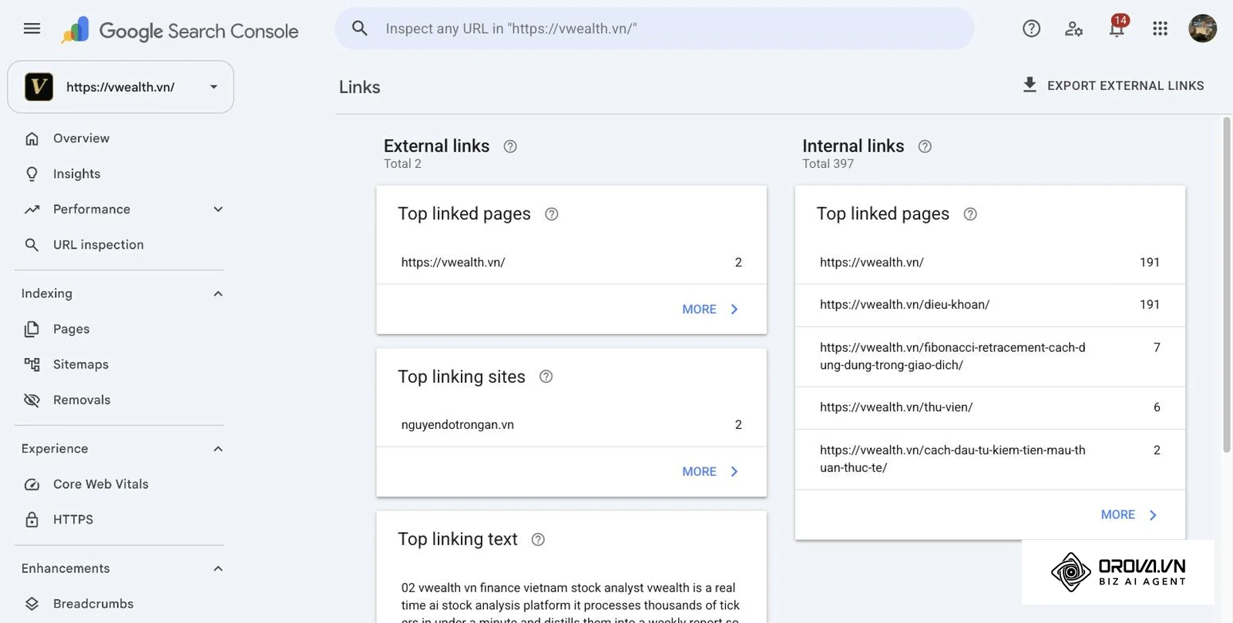Click help icon next to Top linking sites
This screenshot has height=623, width=1233.
(x=546, y=377)
